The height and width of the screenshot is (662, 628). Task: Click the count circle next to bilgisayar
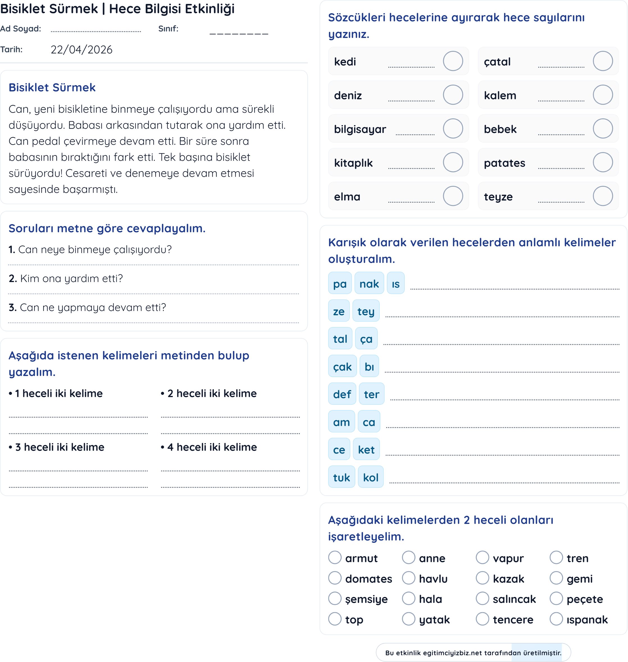[453, 128]
